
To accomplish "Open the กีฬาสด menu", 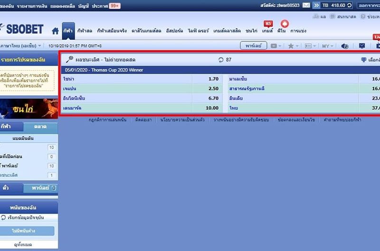I will click(85, 31).
